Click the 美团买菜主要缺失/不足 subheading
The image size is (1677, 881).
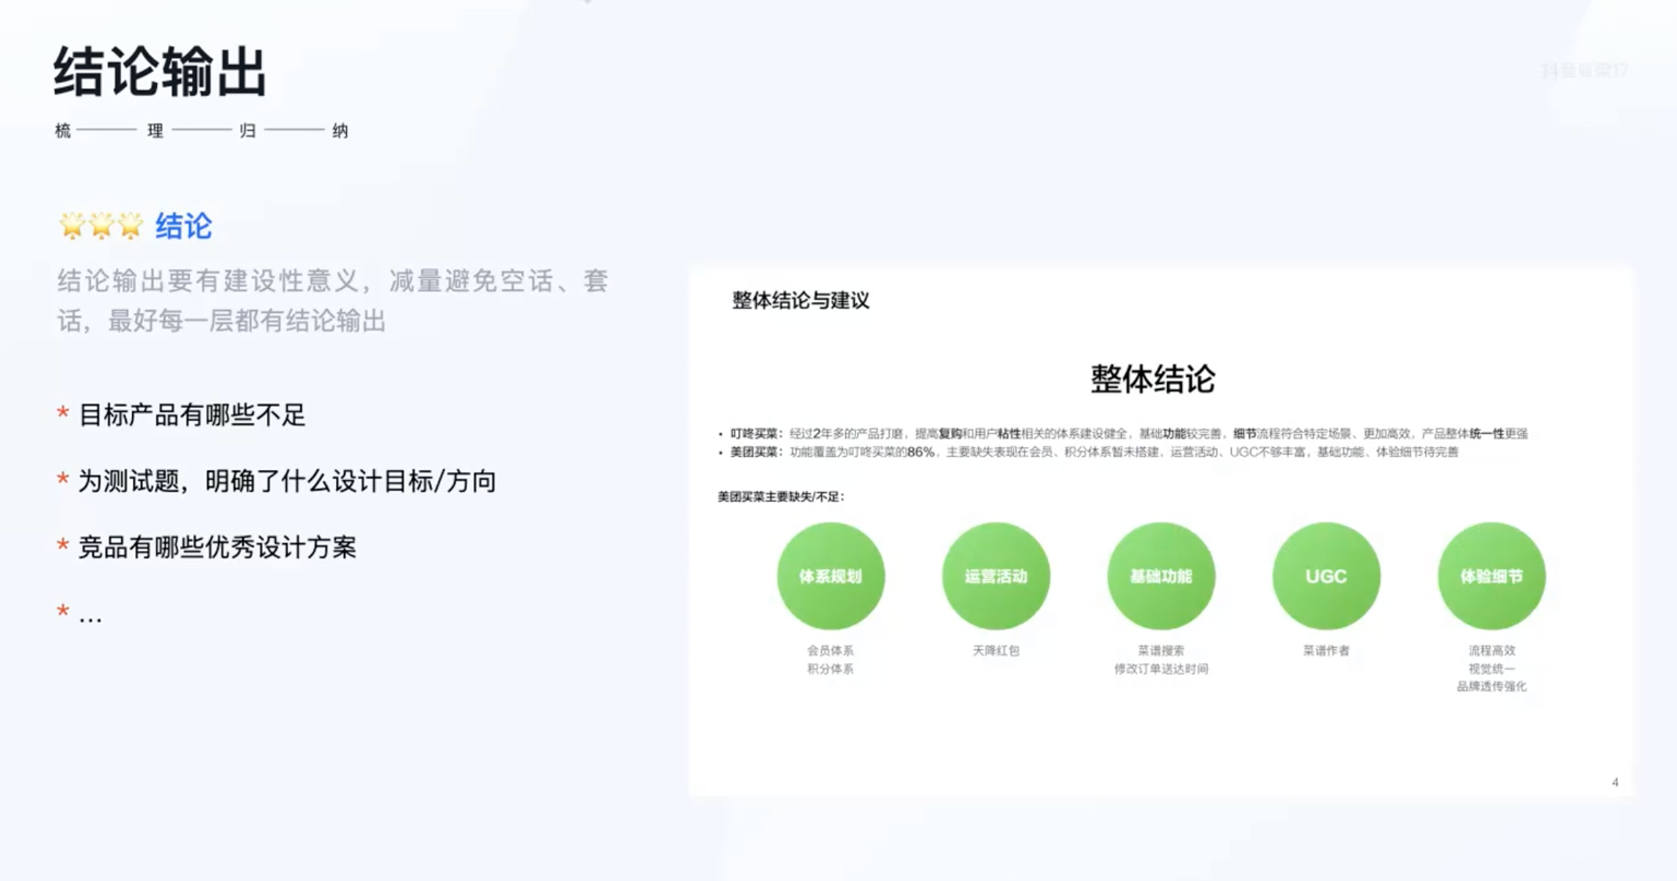click(781, 497)
